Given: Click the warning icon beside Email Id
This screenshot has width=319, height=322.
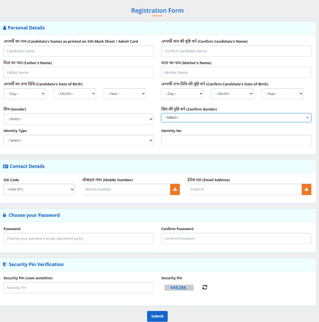Looking at the screenshot, I should [x=306, y=189].
